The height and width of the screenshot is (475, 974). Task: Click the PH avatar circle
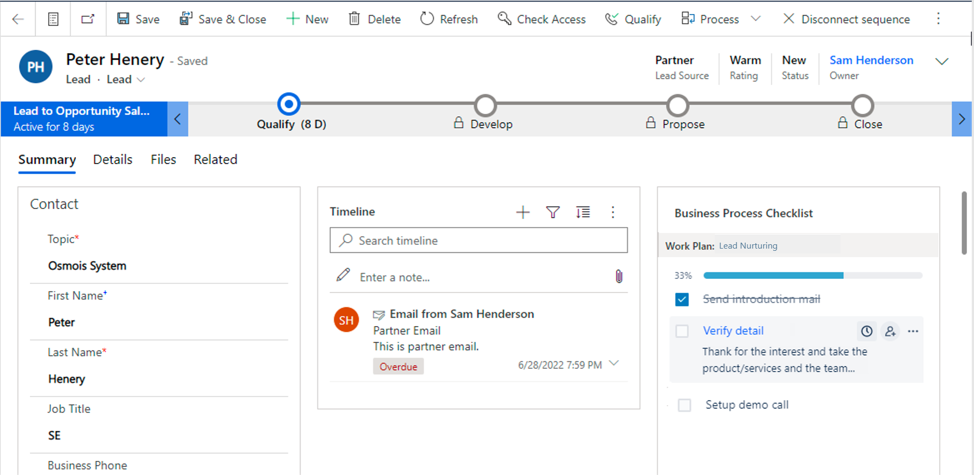(36, 67)
